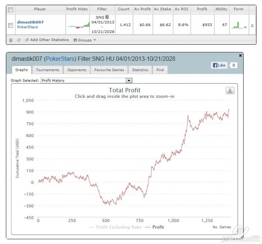Click the chart download export icon
262x244 pixels.
(230, 91)
